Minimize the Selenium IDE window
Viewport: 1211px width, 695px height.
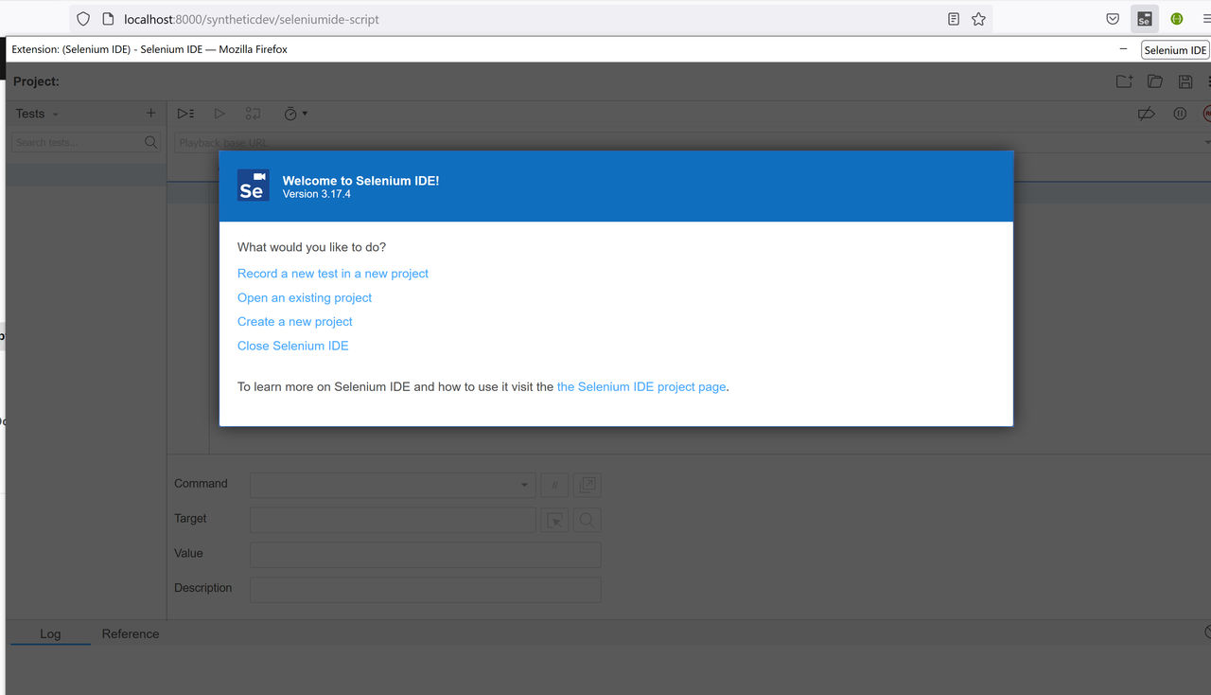(1123, 49)
